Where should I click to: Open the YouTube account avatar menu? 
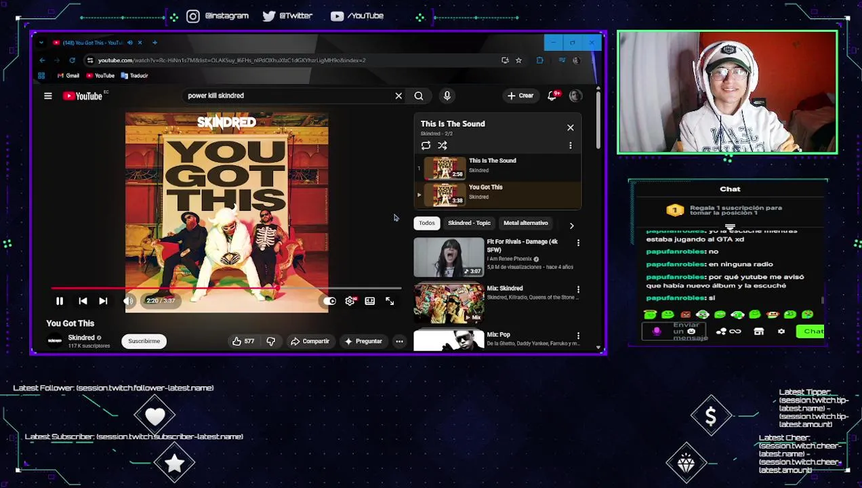[x=575, y=96]
